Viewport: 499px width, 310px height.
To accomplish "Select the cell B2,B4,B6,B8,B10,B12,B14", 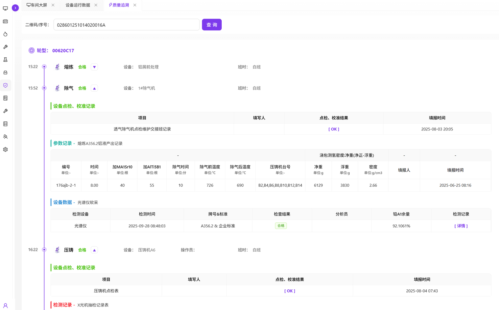I will click(280, 185).
